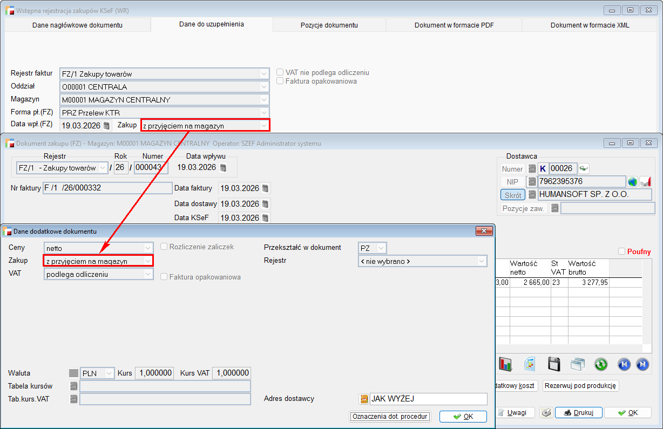Go to the next record arrow icon
This screenshot has width=663, height=429.
point(642,364)
